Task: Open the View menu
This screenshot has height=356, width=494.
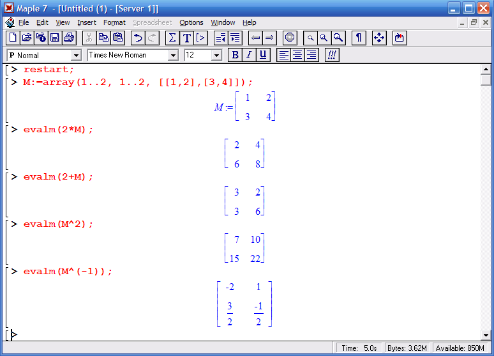Action: pyautogui.click(x=63, y=23)
